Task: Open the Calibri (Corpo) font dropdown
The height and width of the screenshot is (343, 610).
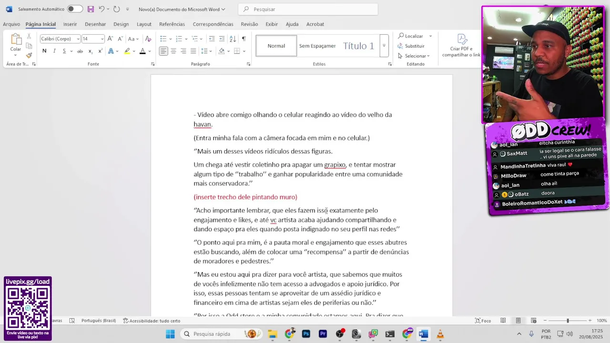Action: tap(78, 39)
